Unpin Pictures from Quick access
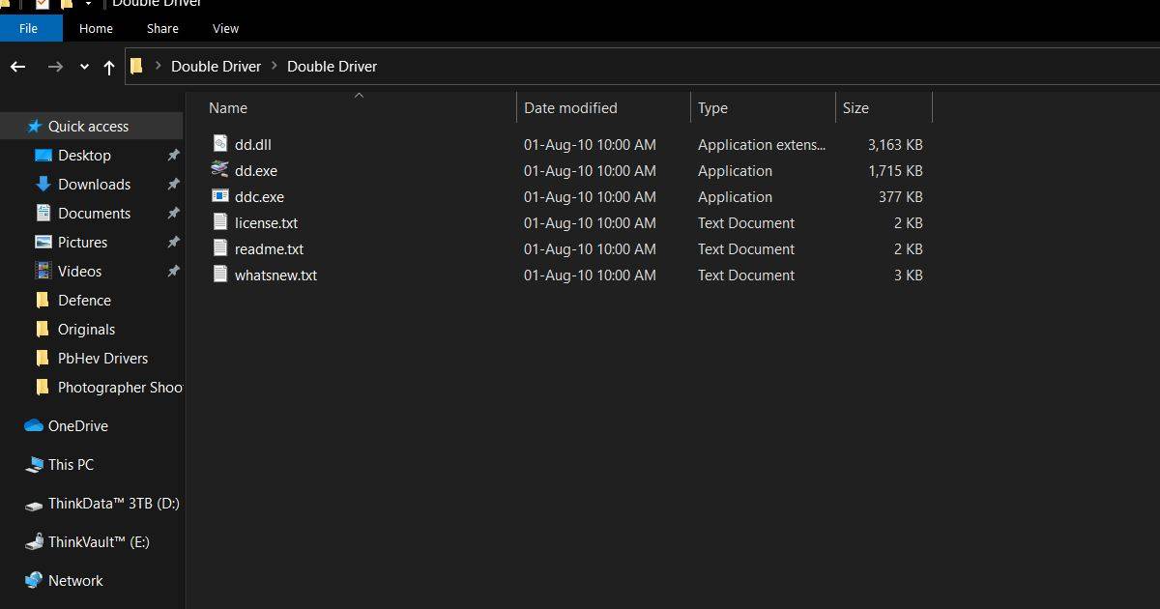 click(174, 242)
